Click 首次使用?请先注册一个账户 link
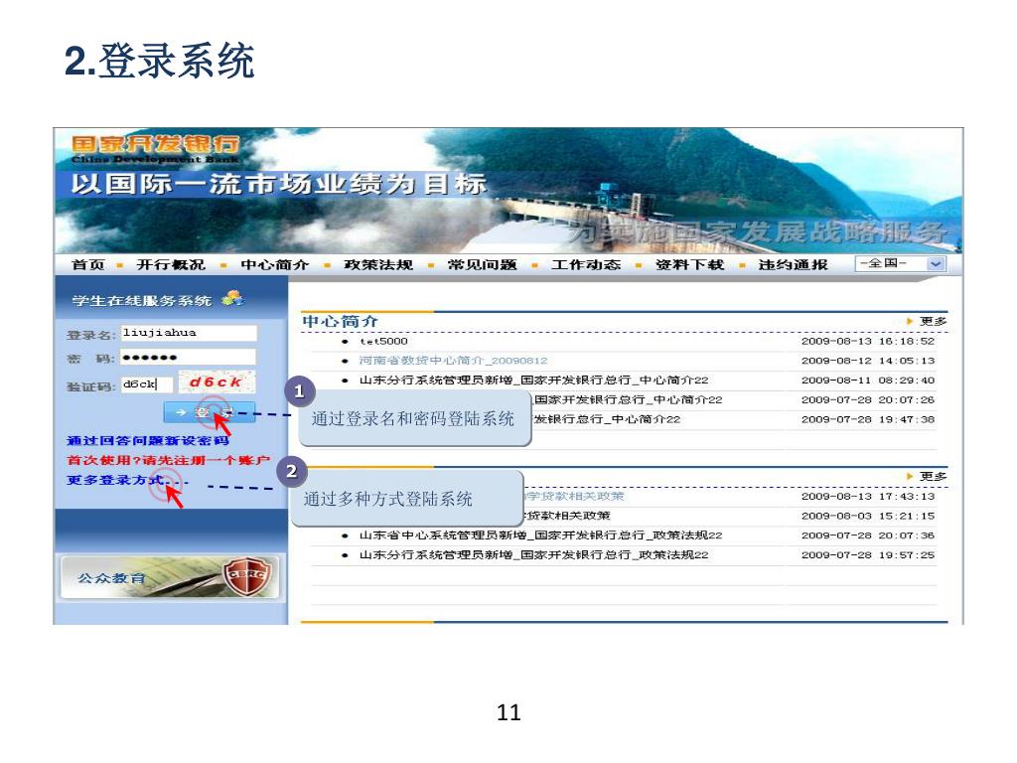Screen dimensions: 1017x763 click(x=168, y=460)
